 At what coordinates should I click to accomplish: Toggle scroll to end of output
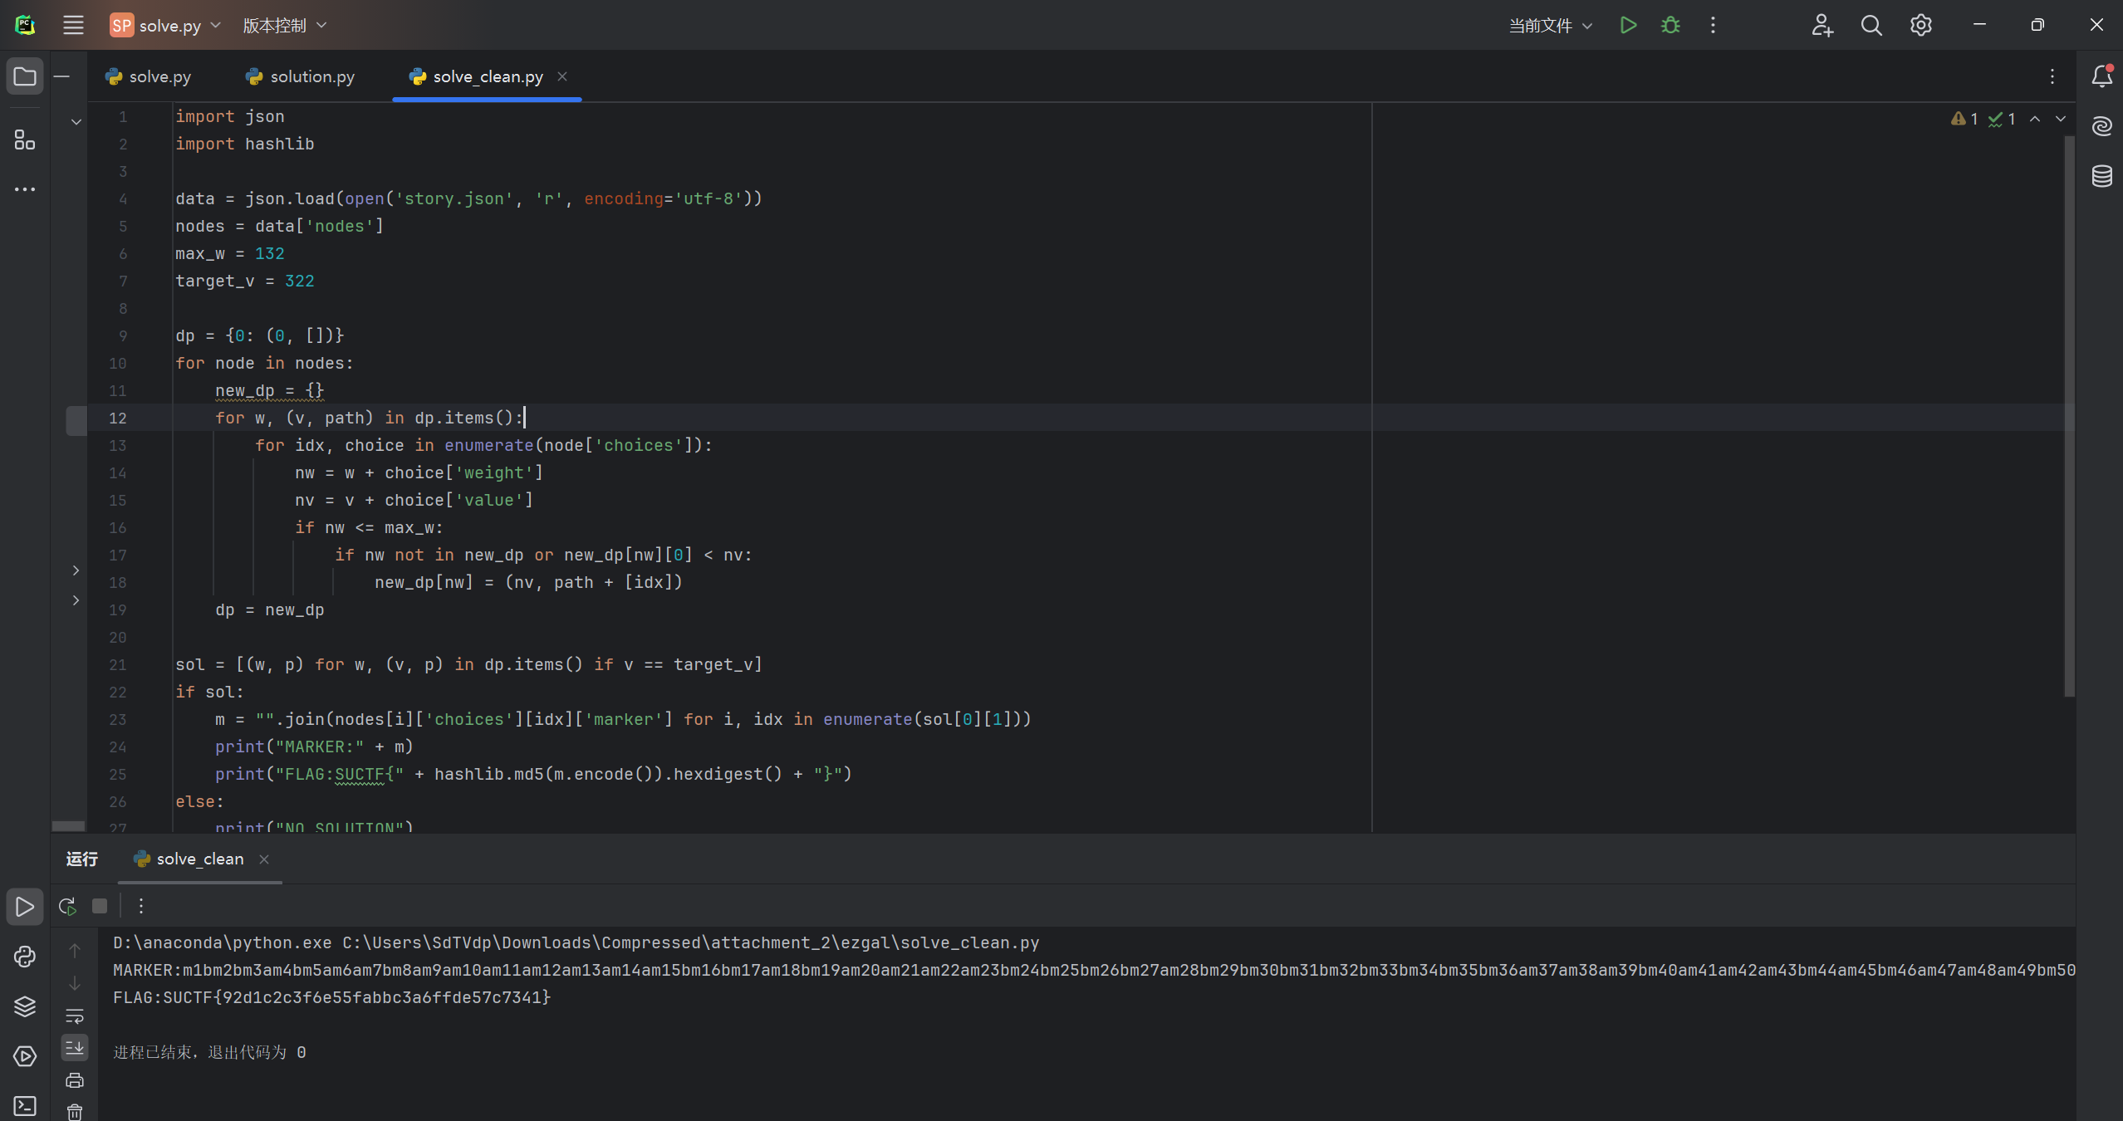[x=75, y=1048]
